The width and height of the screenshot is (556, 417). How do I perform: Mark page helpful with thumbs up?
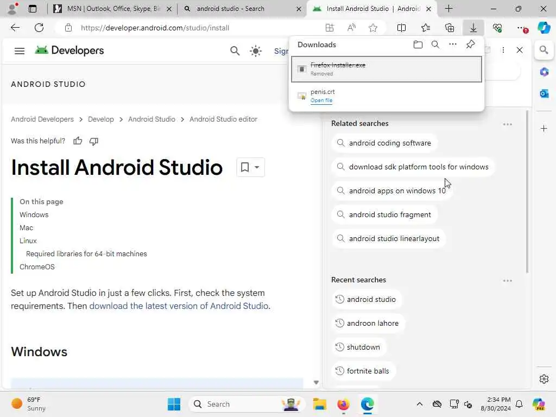tap(78, 141)
